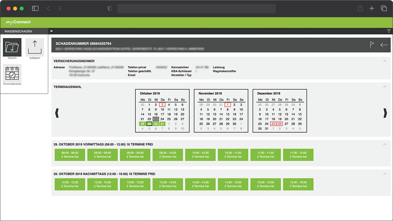Open the Aufgaben upload icon
Screen dimensions: 393x221
coord(34,47)
